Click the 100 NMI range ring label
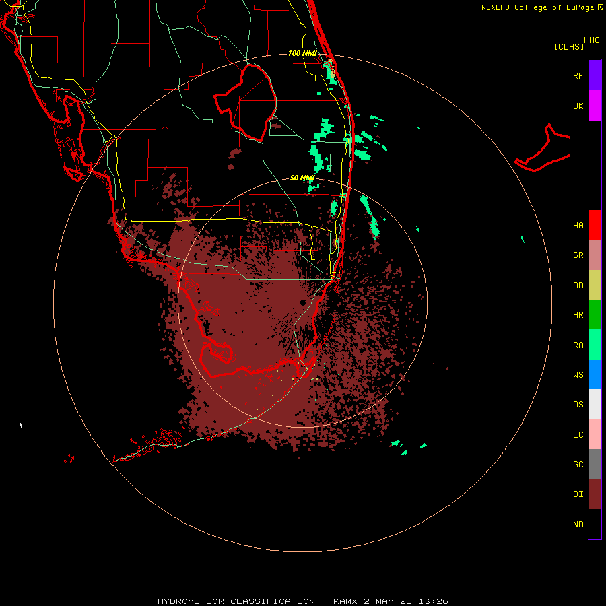Screen dimensions: 606x606 [x=302, y=53]
